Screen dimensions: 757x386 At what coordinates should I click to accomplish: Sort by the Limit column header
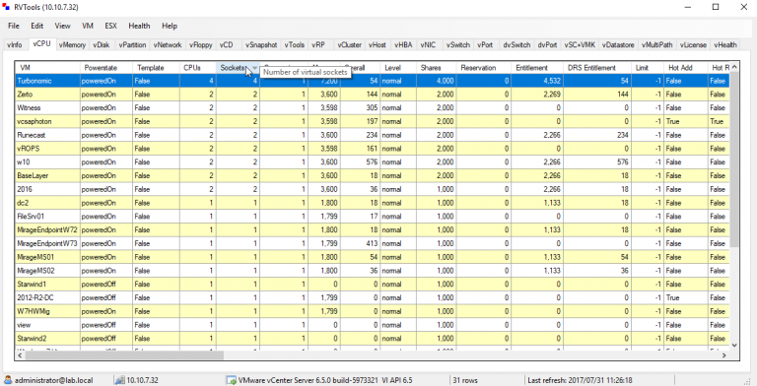[x=648, y=68]
